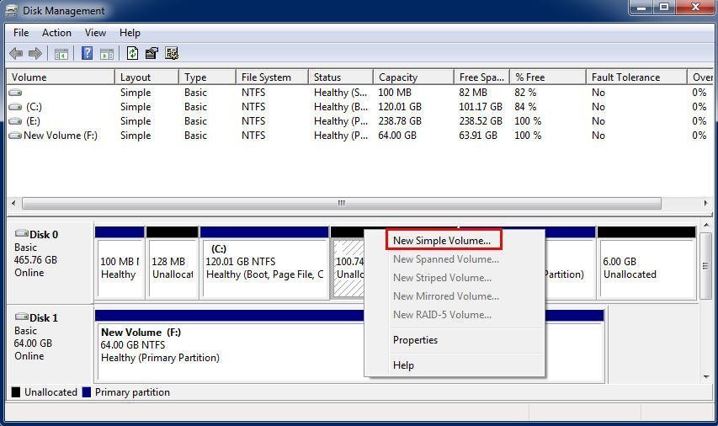
Task: Click the Back arrow toolbar icon
Action: 16,54
